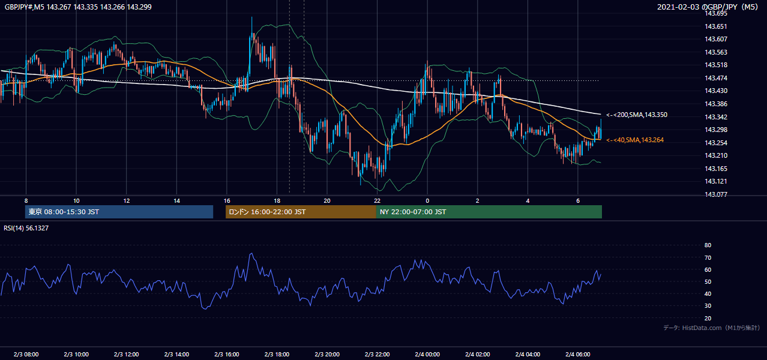Click the 2/3 08:00 date label
This screenshot has width=767, height=360.
(26, 355)
